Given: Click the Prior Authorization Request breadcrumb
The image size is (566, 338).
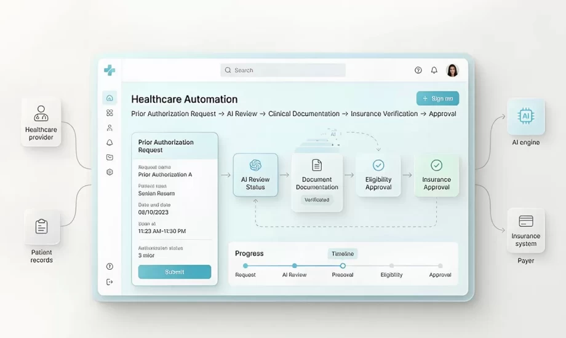Looking at the screenshot, I should click(x=173, y=114).
